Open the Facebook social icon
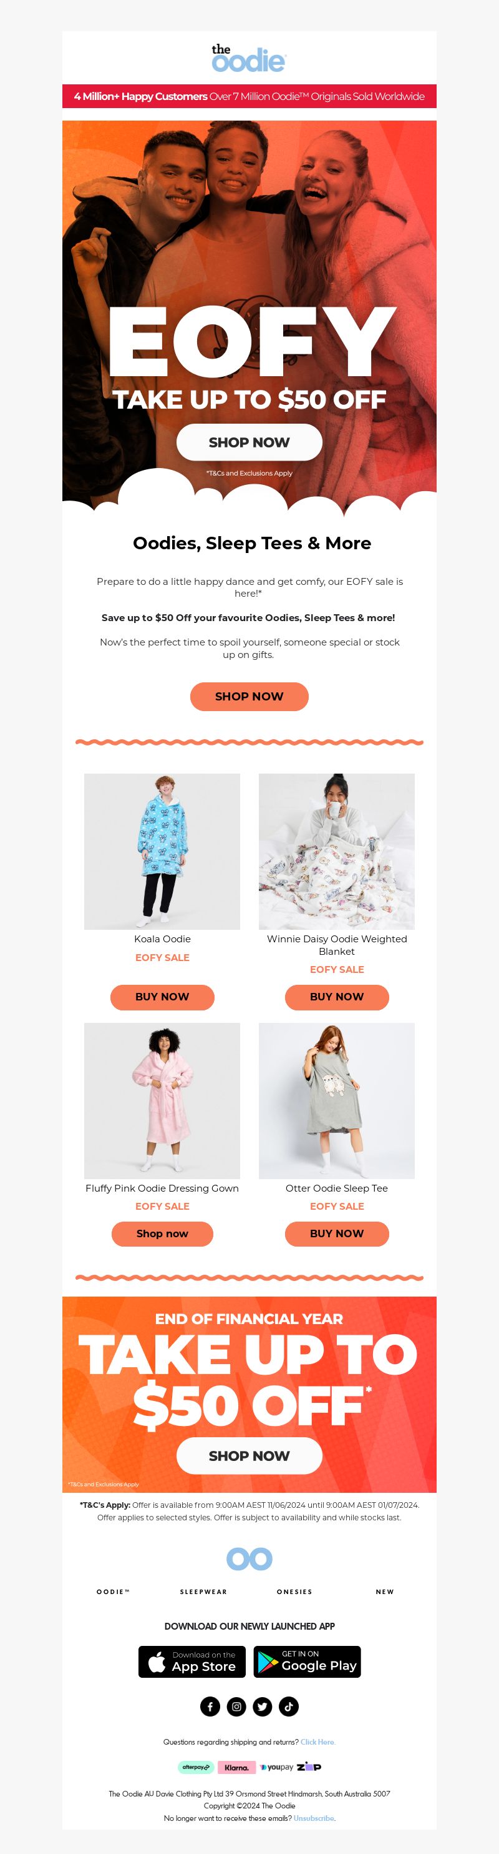This screenshot has height=1854, width=499. coord(210,1707)
